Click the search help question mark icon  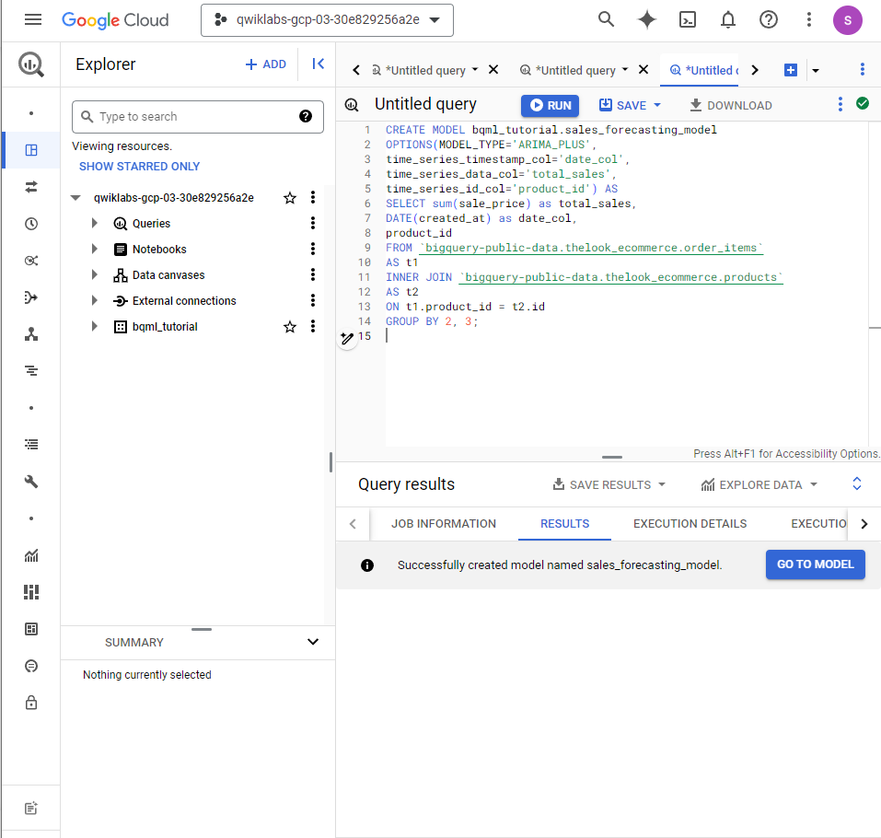point(306,116)
